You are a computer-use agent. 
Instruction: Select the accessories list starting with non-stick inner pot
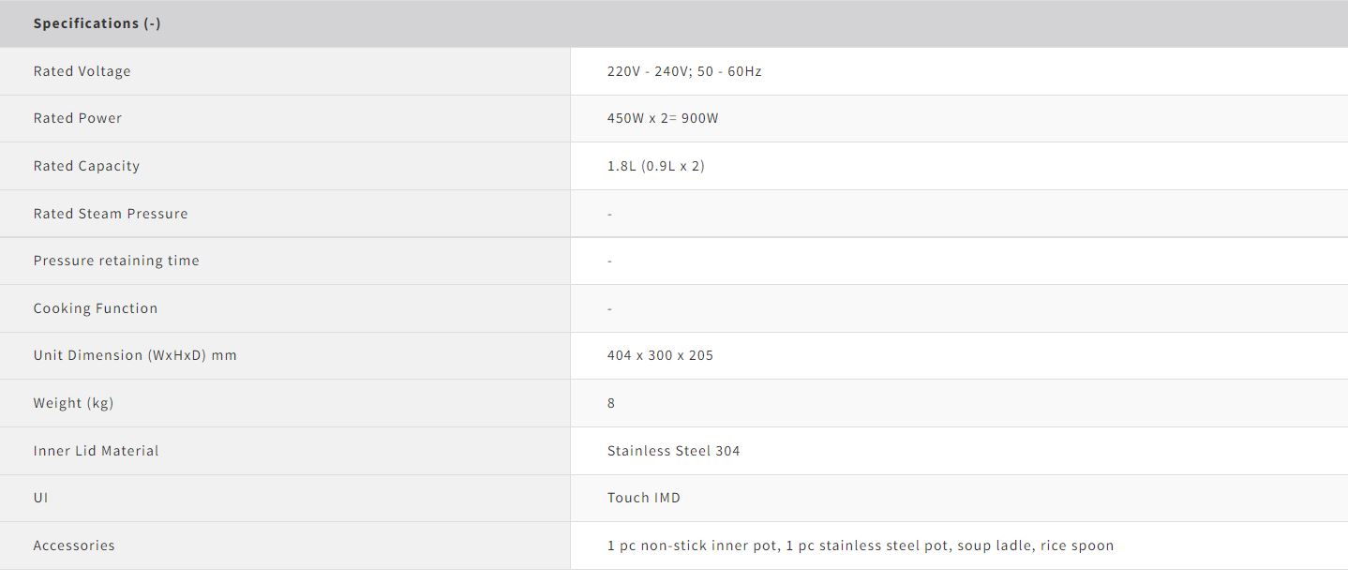tap(861, 546)
